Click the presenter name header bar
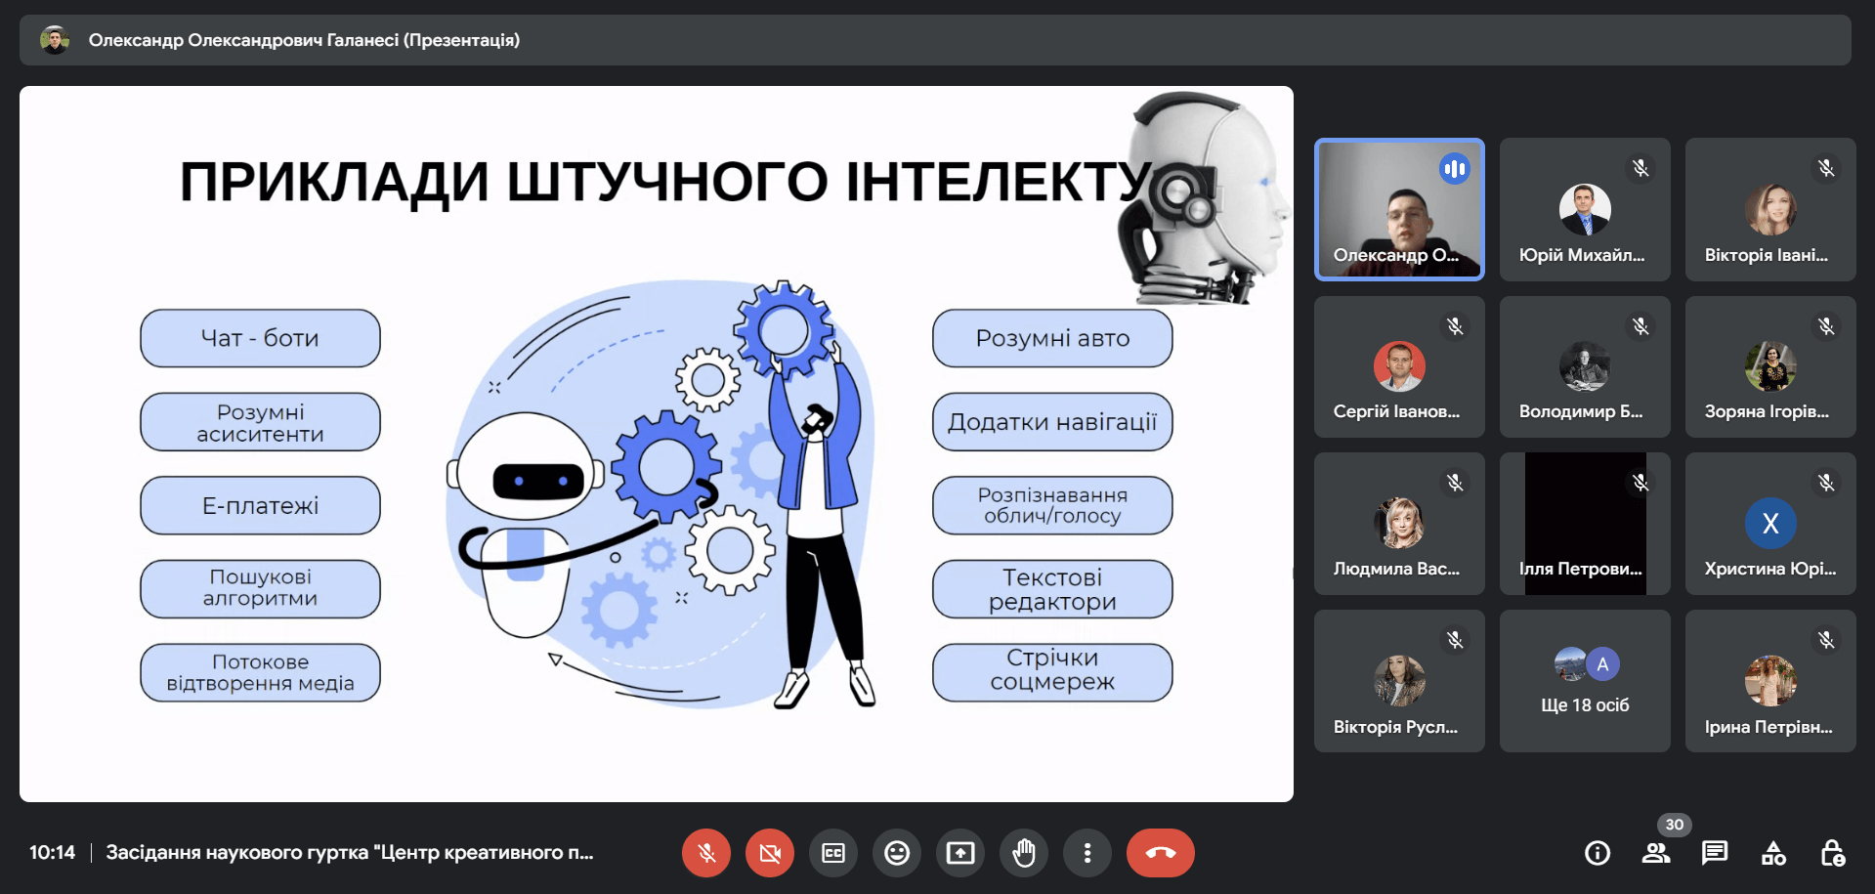The width and height of the screenshot is (1875, 894). tap(304, 40)
